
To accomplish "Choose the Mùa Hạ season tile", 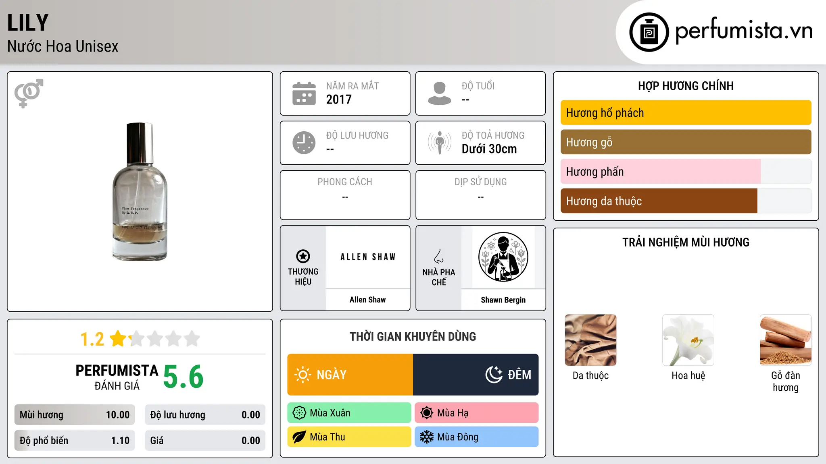I will point(477,413).
